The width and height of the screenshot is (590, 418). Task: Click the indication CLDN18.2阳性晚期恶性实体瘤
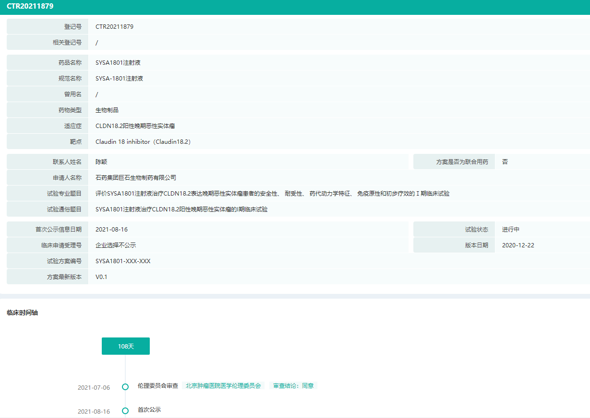pyautogui.click(x=135, y=126)
